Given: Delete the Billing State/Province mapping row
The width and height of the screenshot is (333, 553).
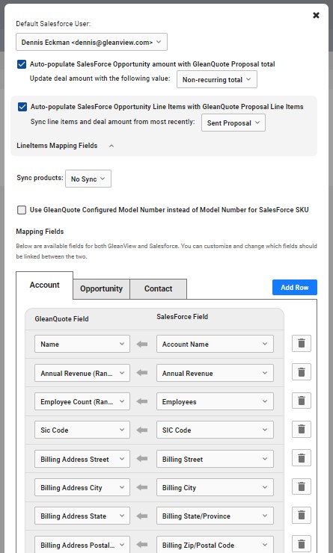Looking at the screenshot, I should coord(302,516).
